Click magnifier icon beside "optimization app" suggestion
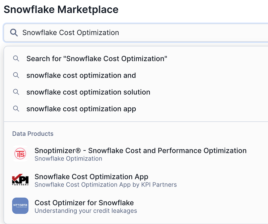268x224 pixels. (16, 109)
